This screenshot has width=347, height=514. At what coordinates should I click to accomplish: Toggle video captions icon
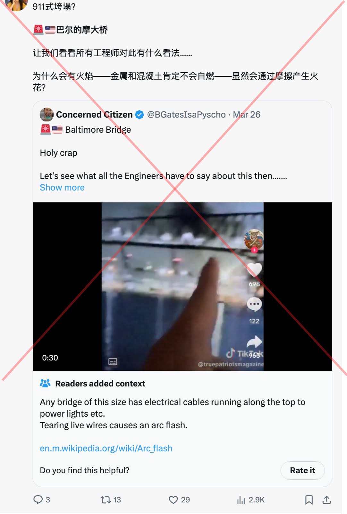(113, 362)
